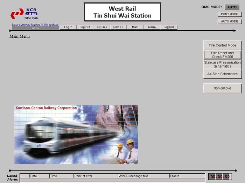Click the logged-in user name field
The image size is (245, 183).
[x=35, y=28]
